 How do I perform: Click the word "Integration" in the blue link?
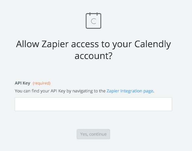[131, 91]
